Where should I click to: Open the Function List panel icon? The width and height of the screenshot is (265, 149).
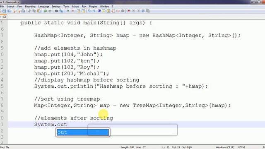point(113,11)
